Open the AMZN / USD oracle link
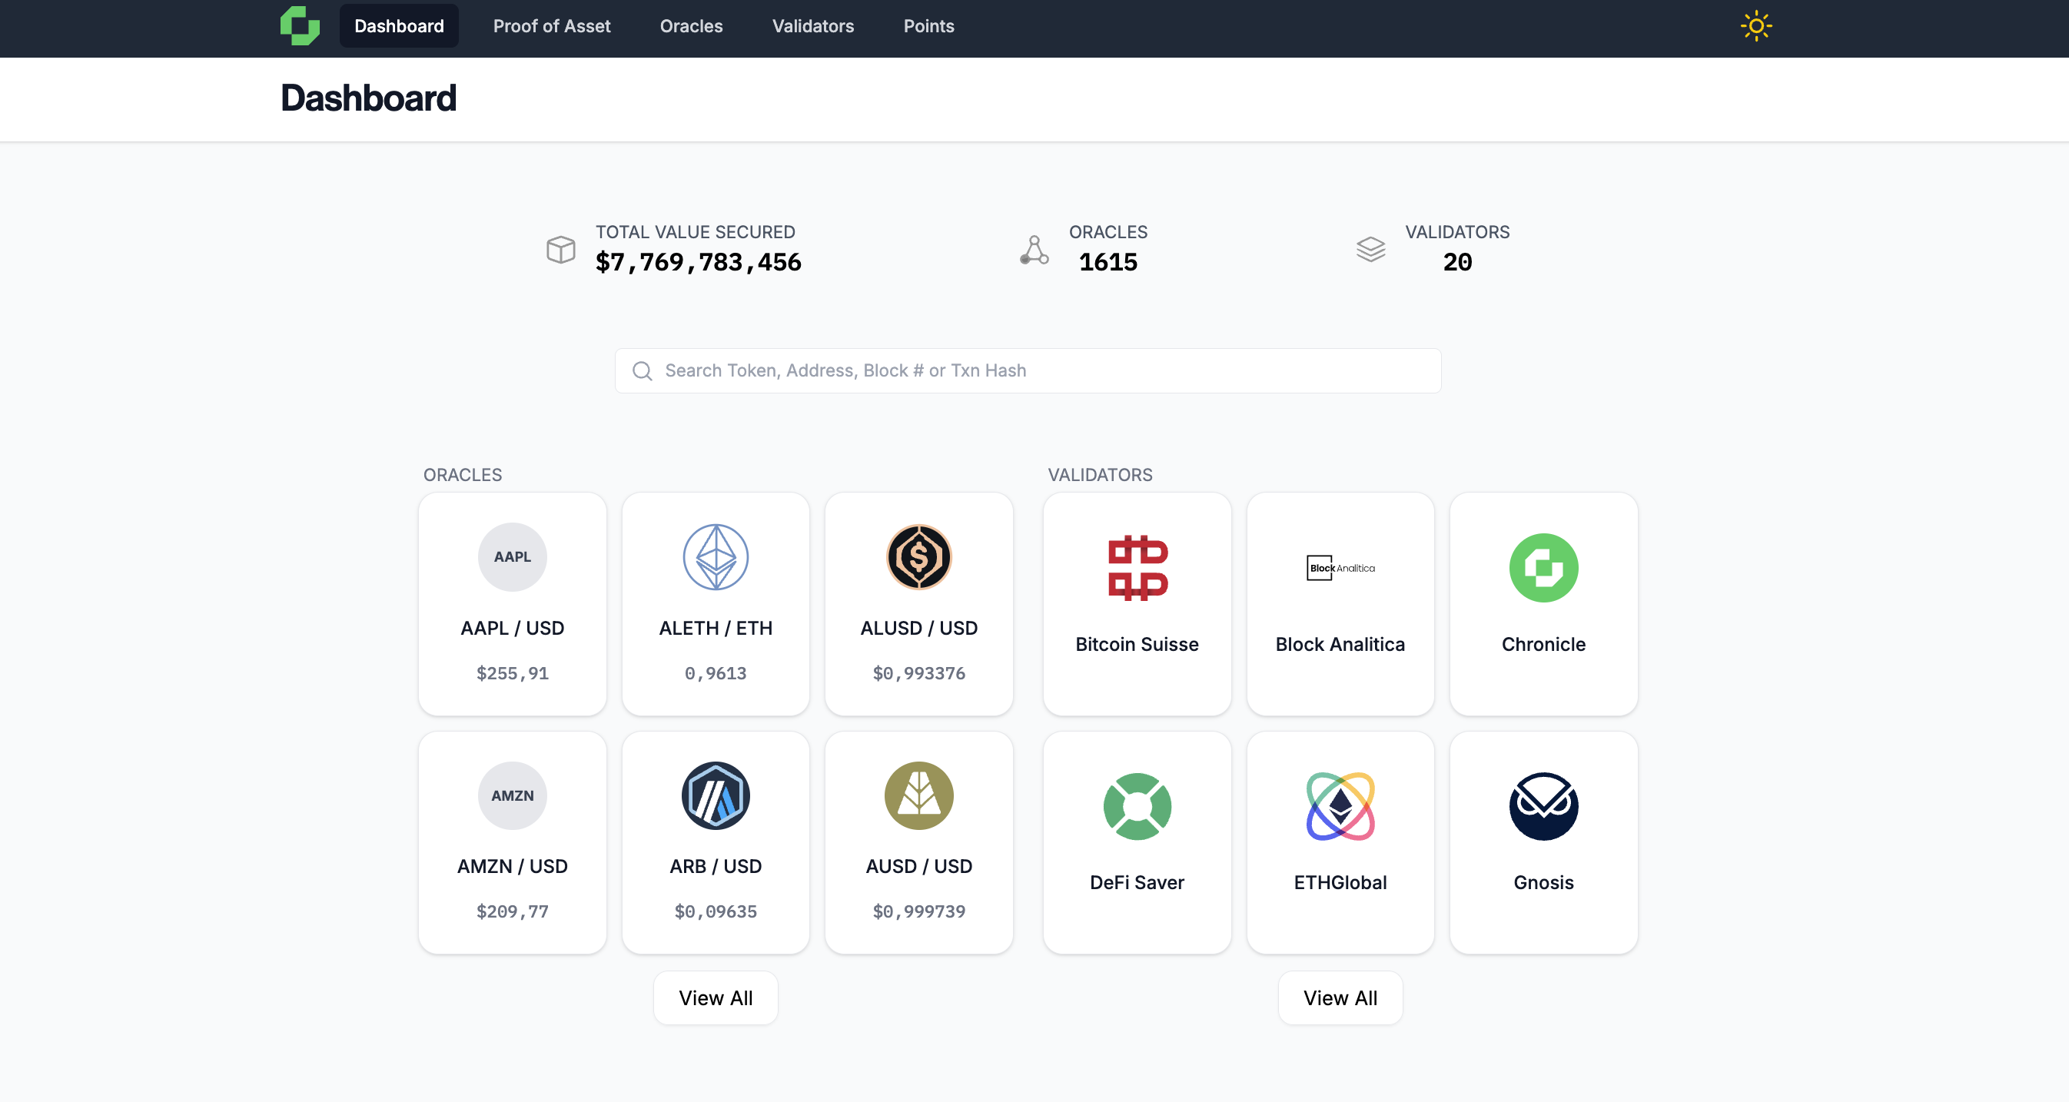 coord(512,867)
